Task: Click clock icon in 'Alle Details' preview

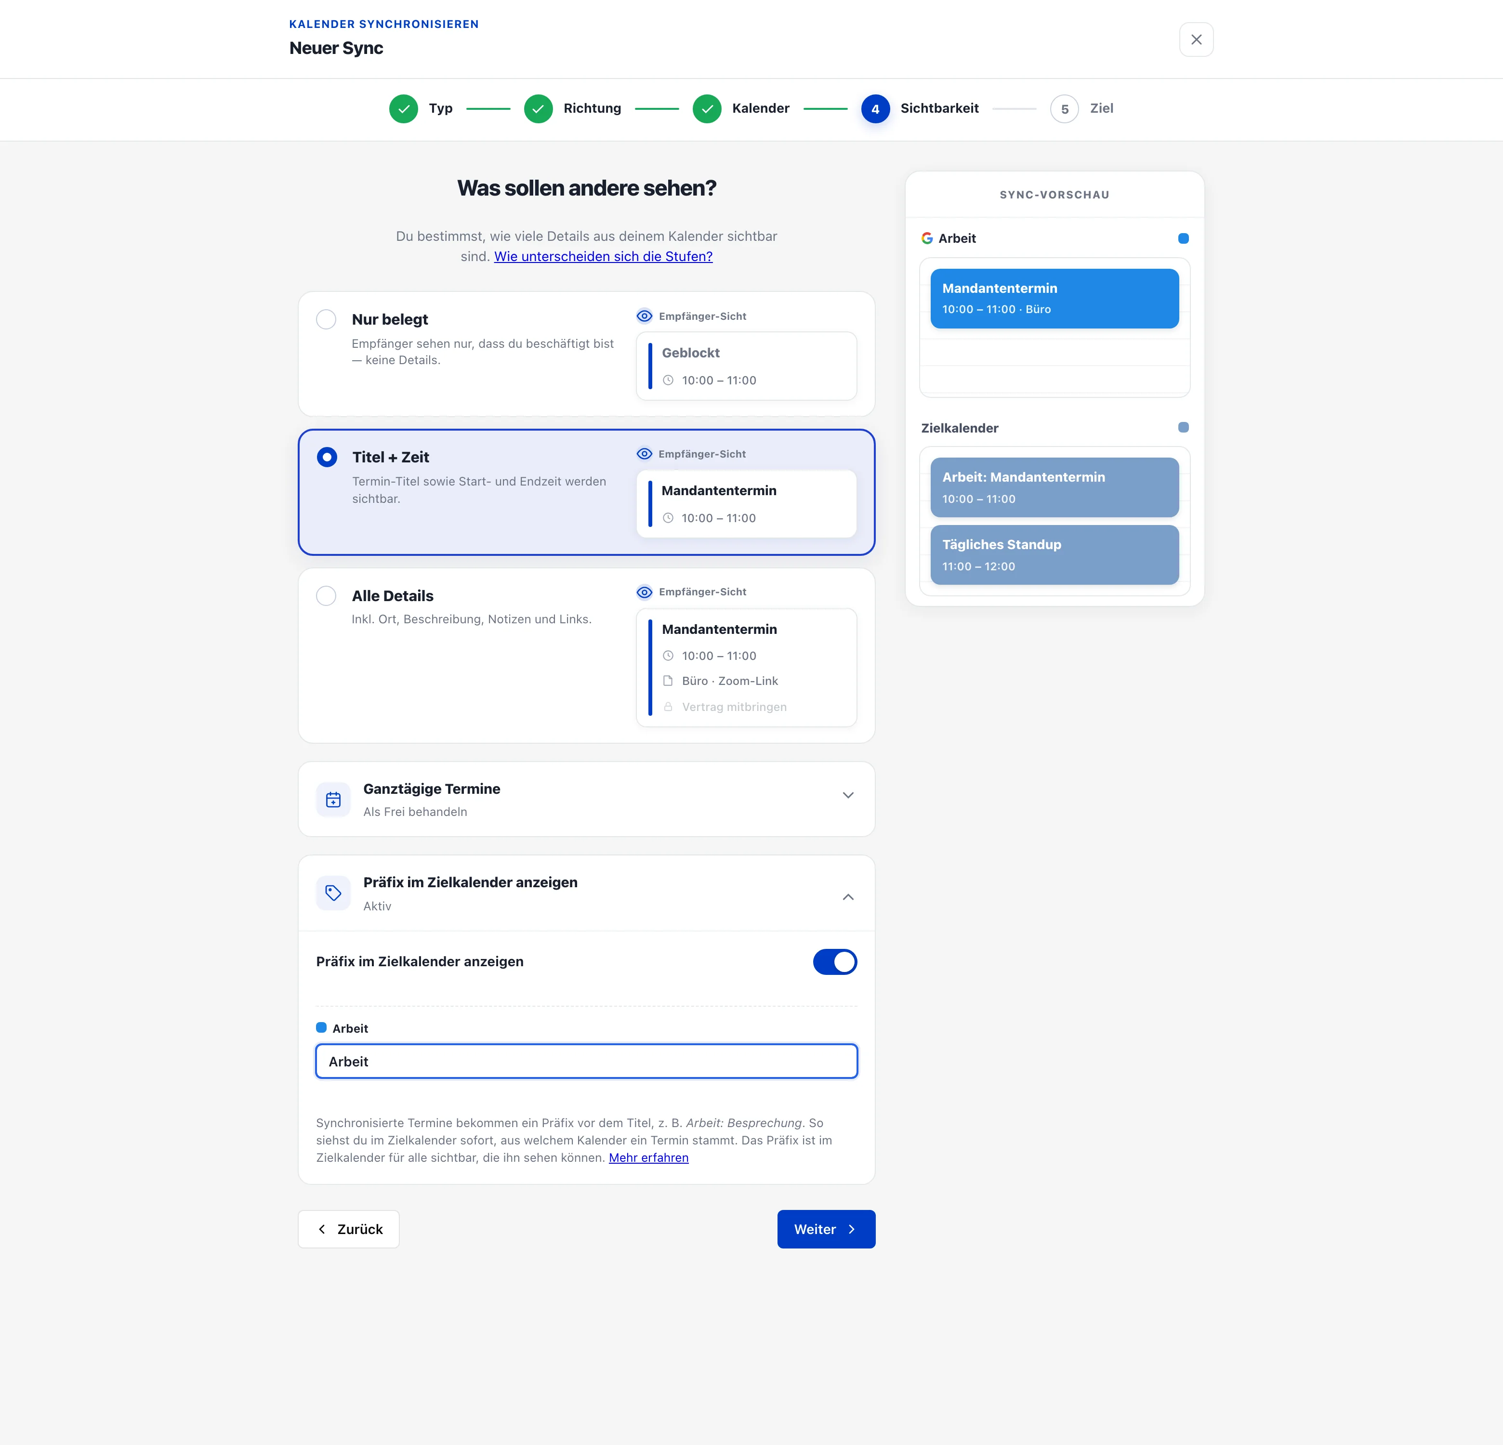Action: tap(668, 656)
